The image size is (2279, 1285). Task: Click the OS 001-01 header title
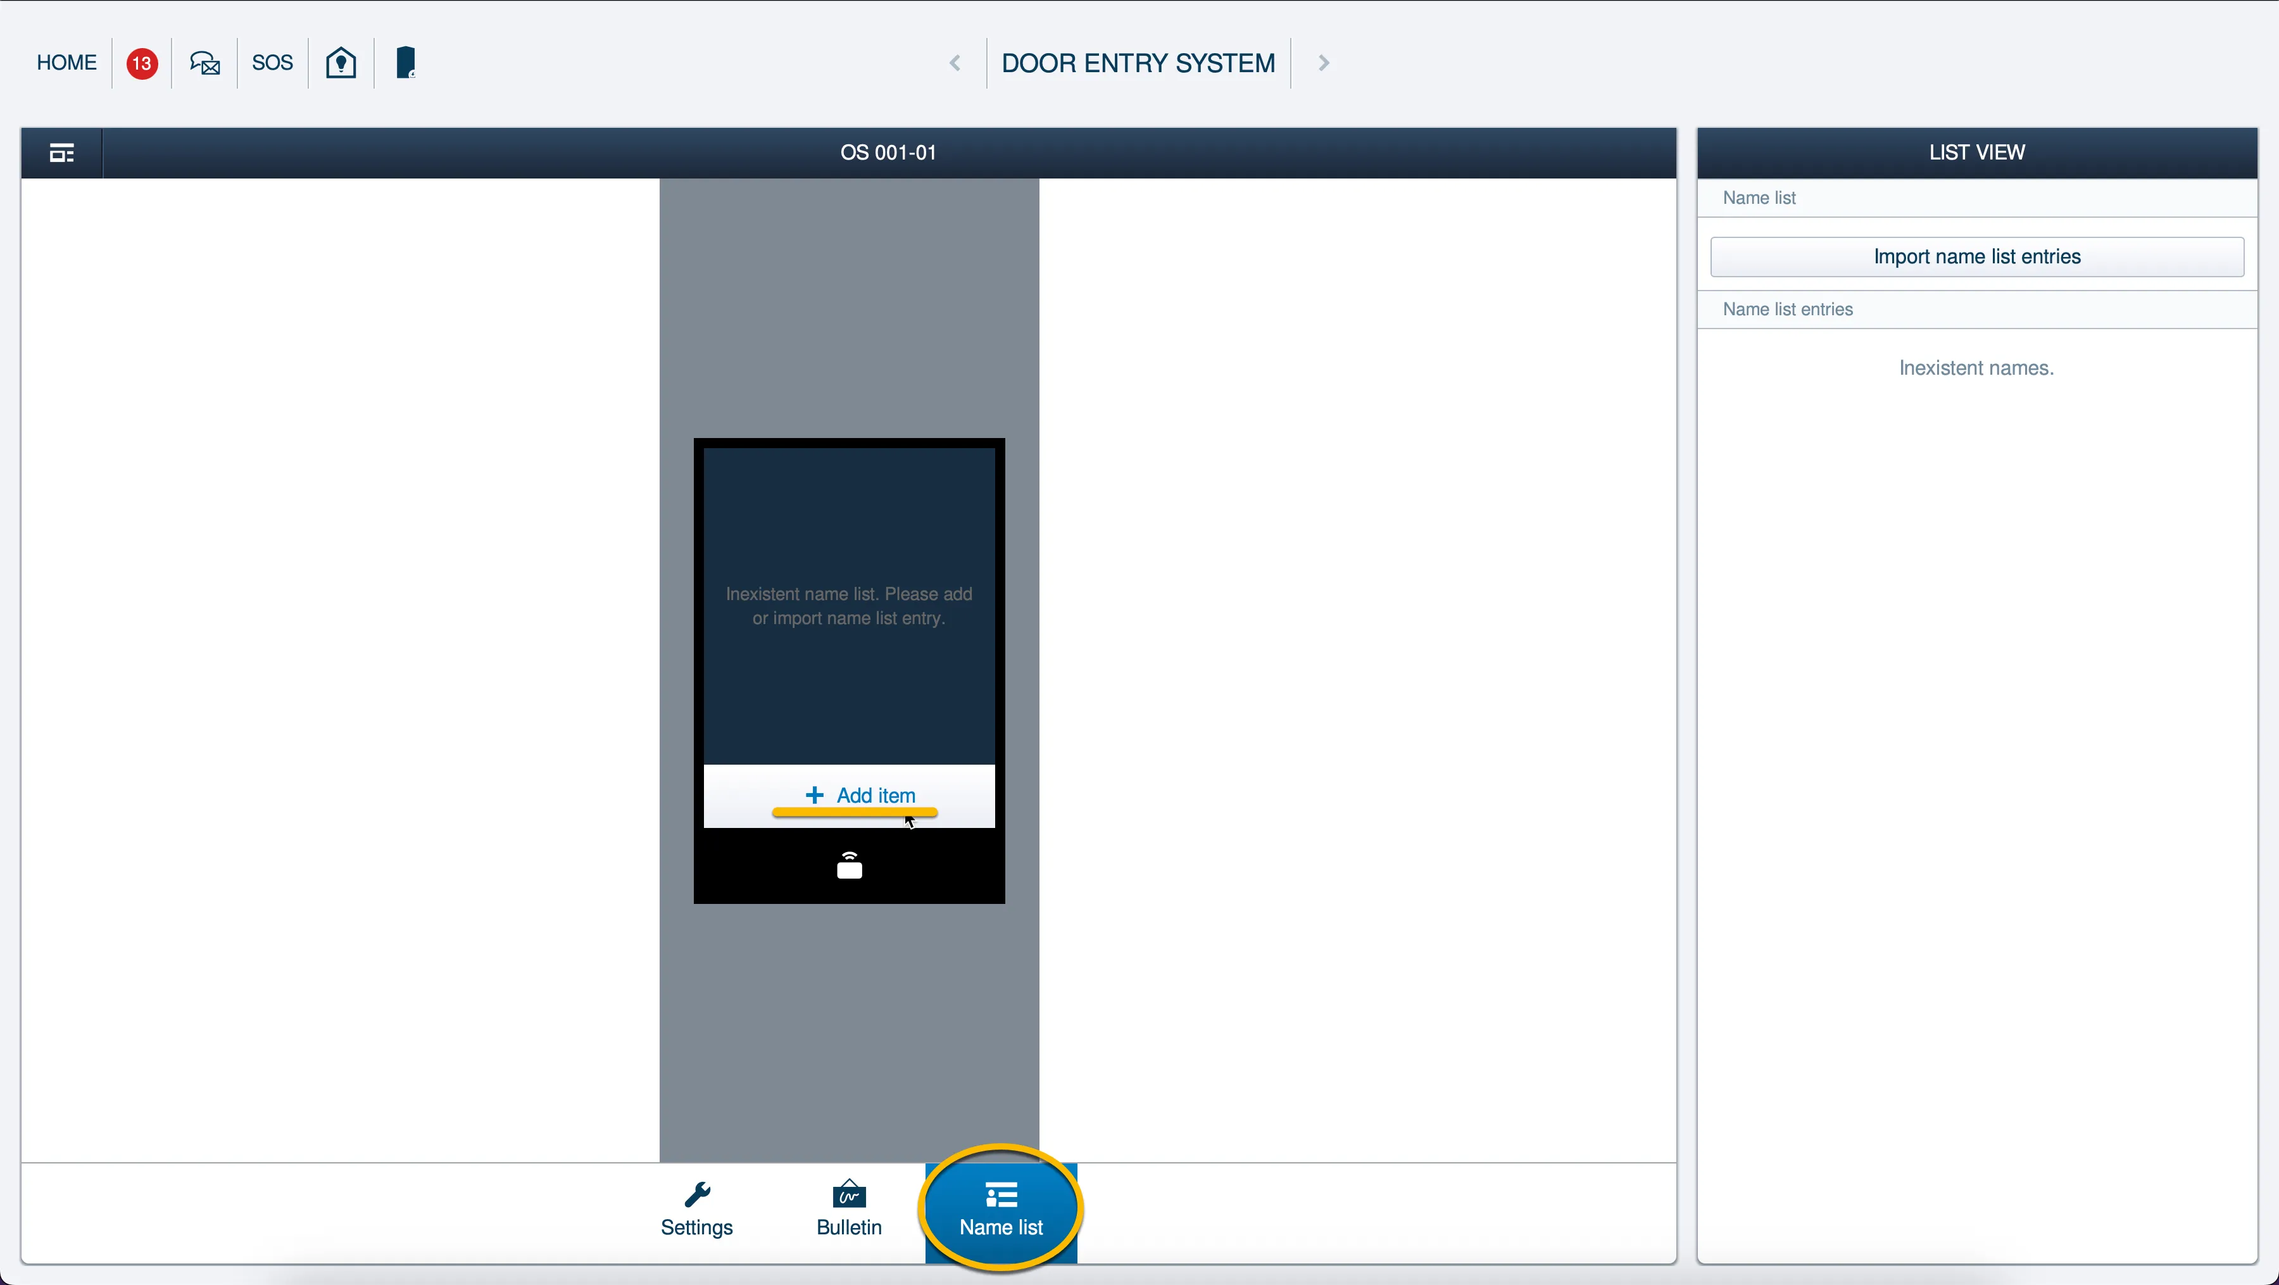point(888,153)
